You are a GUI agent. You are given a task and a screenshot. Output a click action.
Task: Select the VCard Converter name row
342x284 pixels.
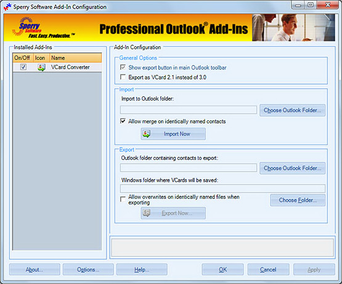point(70,67)
